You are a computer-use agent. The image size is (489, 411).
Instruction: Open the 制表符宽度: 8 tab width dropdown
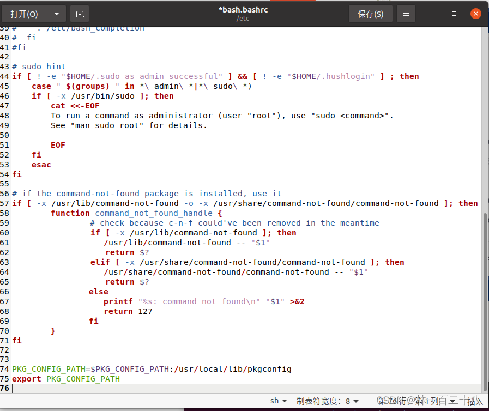coord(328,401)
